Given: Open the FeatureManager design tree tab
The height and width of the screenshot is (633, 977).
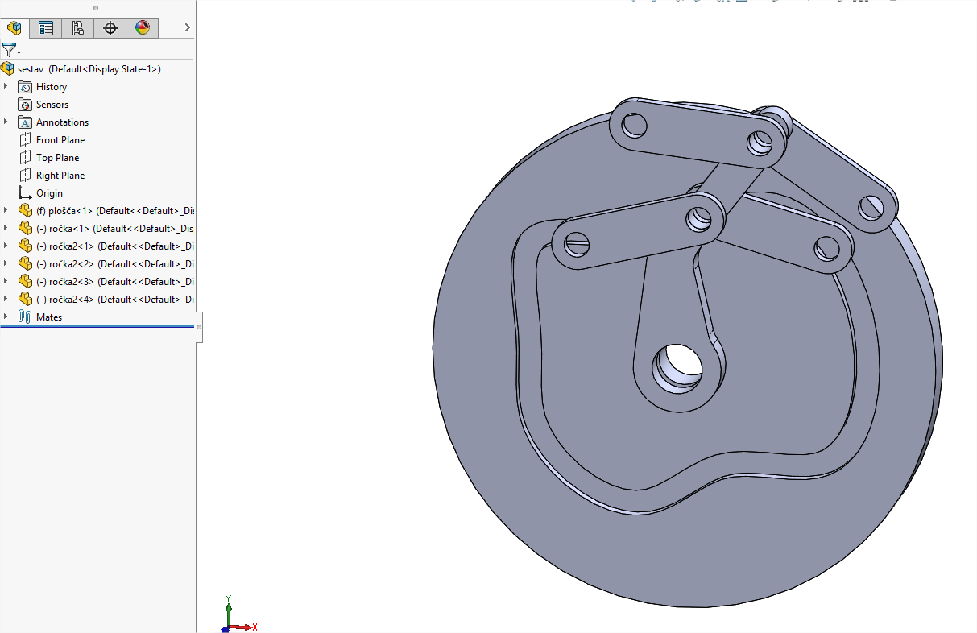Looking at the screenshot, I should [14, 28].
